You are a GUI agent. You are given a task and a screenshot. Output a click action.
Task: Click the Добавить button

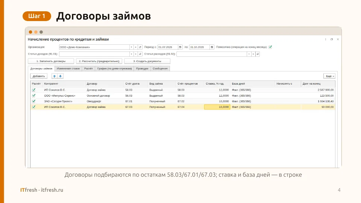39,76
